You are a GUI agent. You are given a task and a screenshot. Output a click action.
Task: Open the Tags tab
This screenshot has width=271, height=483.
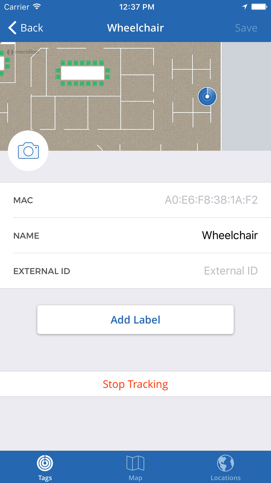[45, 467]
